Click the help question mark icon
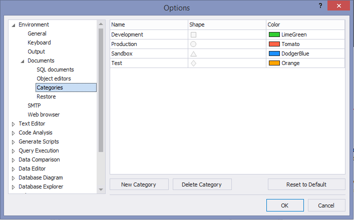This screenshot has height=220, width=354. point(319,5)
